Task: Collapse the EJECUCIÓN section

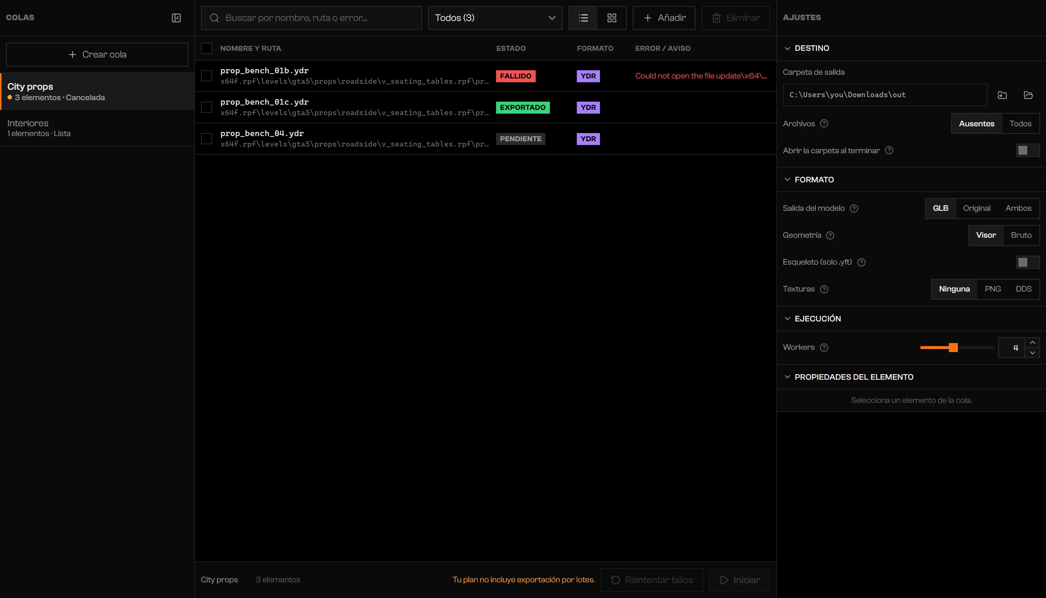Action: pos(787,318)
